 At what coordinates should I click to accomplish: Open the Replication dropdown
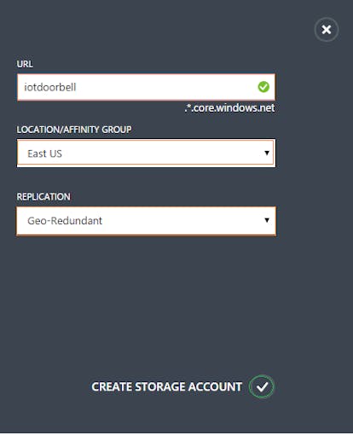[x=146, y=221]
